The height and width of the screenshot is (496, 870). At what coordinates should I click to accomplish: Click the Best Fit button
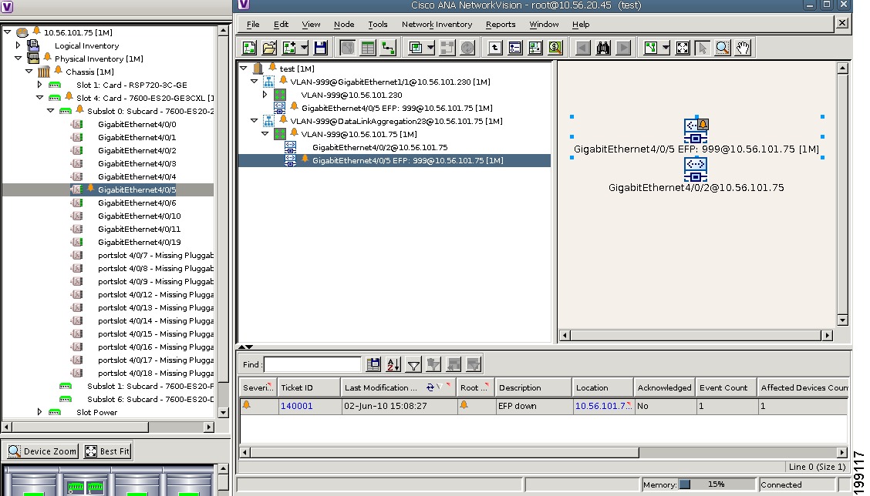(x=108, y=451)
